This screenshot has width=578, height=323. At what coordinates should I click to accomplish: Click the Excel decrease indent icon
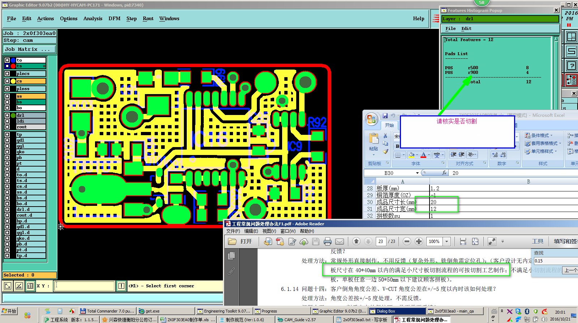453,155
